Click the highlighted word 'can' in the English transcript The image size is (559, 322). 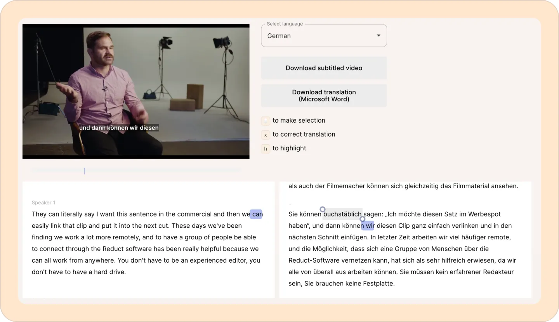(257, 214)
